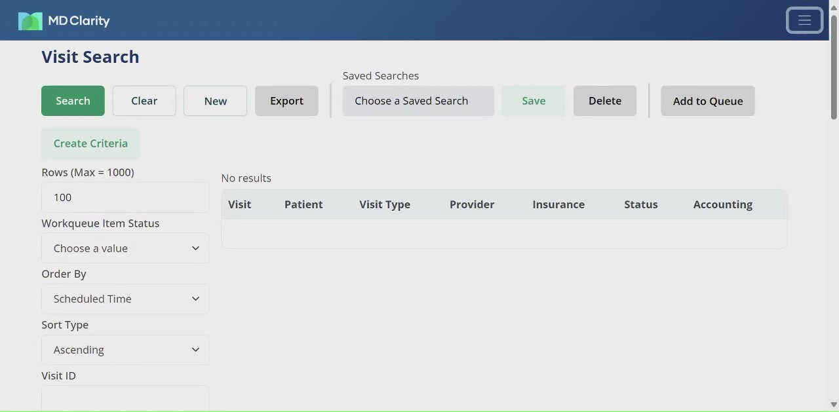Delete the selected saved search

tap(604, 101)
